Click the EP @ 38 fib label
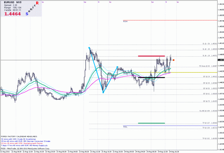The height and width of the screenshot is (153, 224). click(210, 83)
